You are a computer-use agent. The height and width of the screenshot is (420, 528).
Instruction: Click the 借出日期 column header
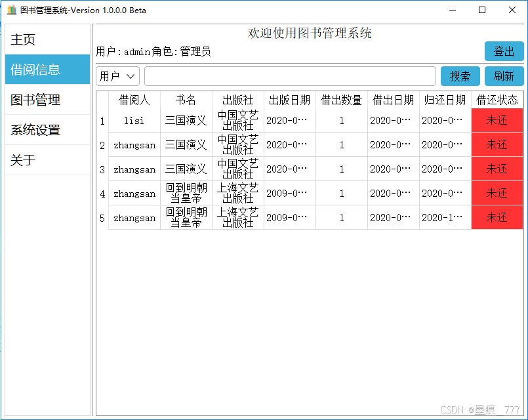point(394,100)
